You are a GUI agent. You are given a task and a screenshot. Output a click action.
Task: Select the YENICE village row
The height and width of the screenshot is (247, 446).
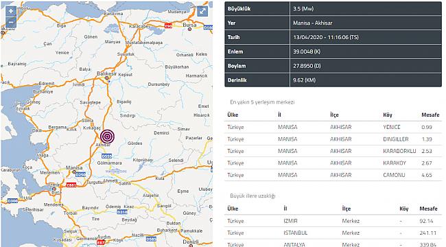[x=333, y=127]
